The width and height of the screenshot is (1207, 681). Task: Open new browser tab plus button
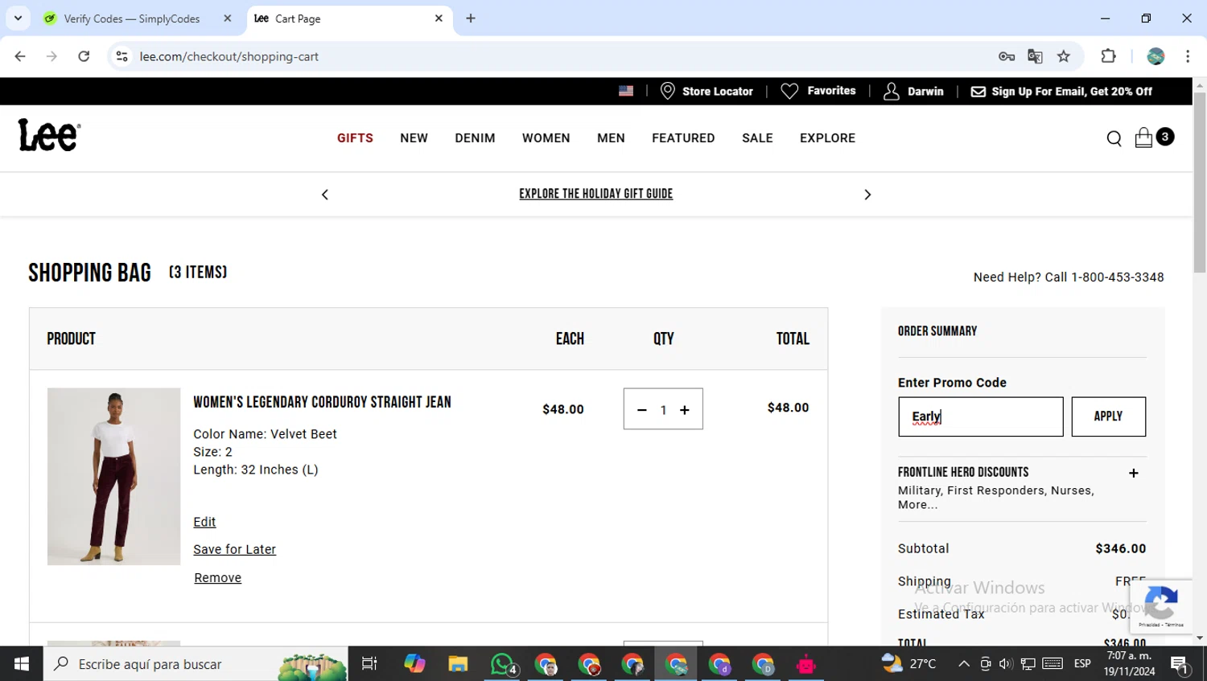[x=471, y=18]
